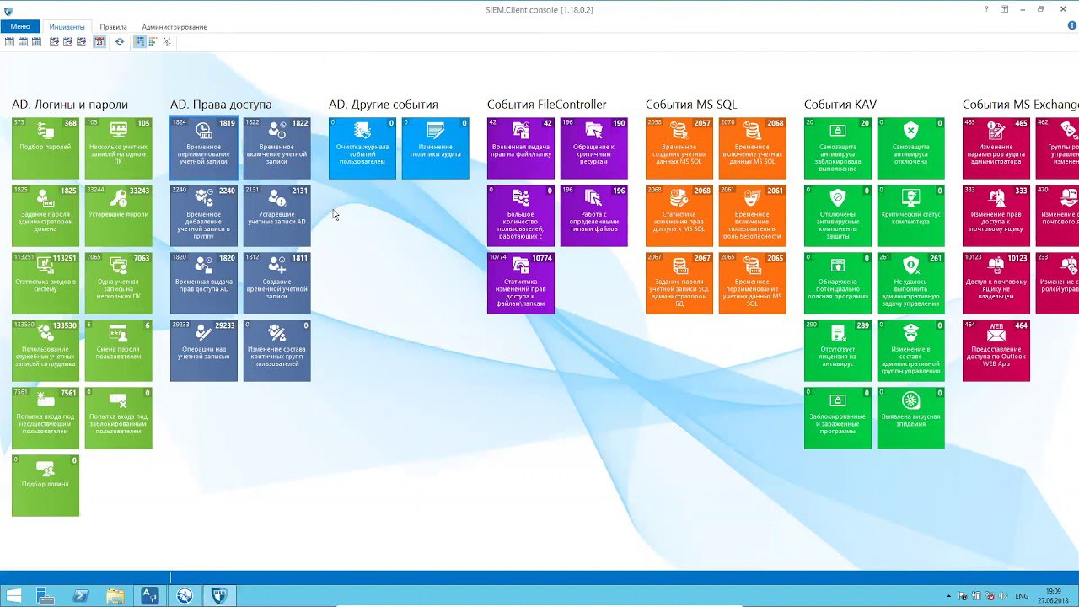Open Временное переименование учетной записи tile

point(204,148)
